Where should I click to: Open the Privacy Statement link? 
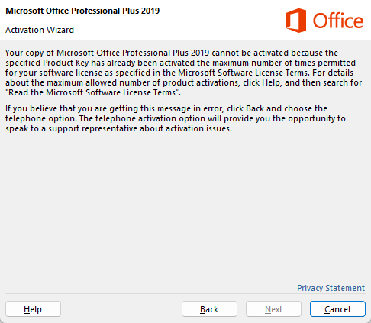[331, 288]
